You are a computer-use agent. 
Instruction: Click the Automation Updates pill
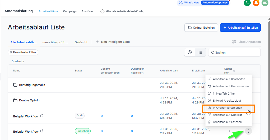(215, 3)
